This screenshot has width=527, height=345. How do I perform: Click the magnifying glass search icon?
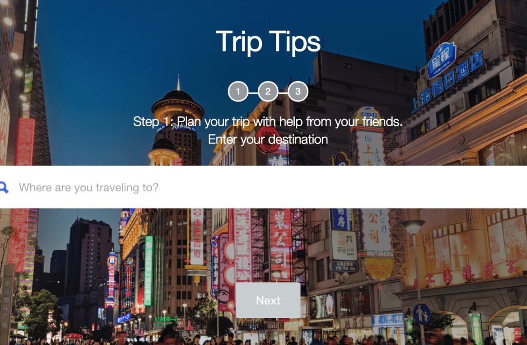(x=4, y=187)
